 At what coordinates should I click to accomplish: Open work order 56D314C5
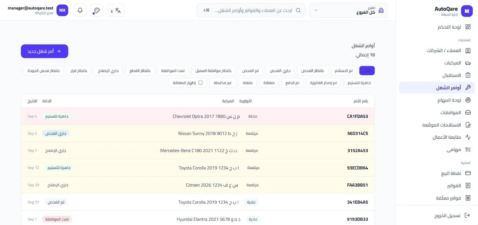point(198,134)
